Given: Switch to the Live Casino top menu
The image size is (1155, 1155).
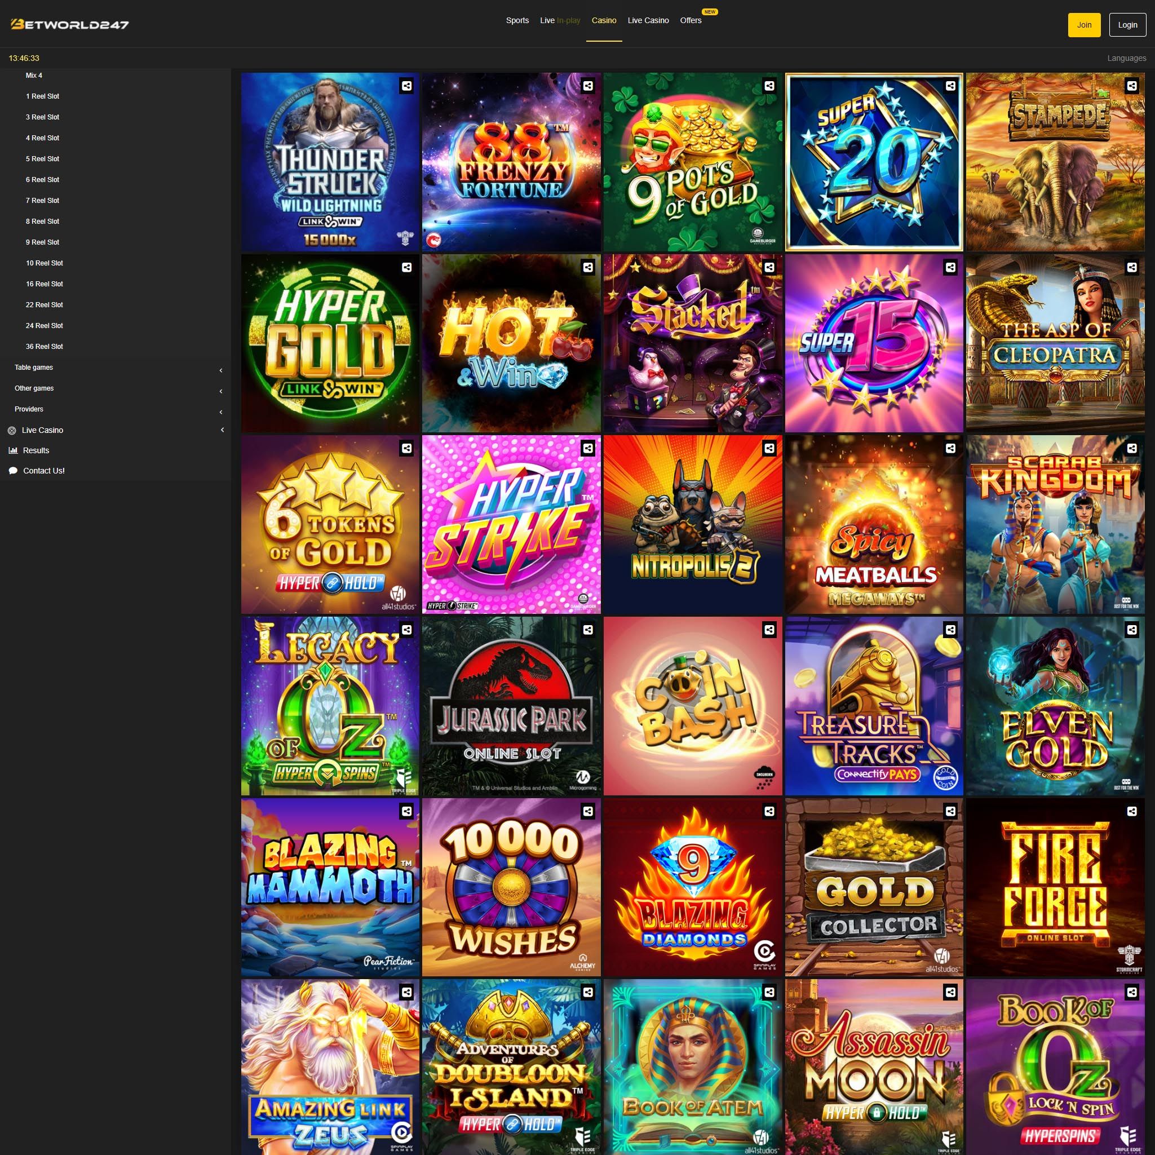Looking at the screenshot, I should (x=648, y=20).
